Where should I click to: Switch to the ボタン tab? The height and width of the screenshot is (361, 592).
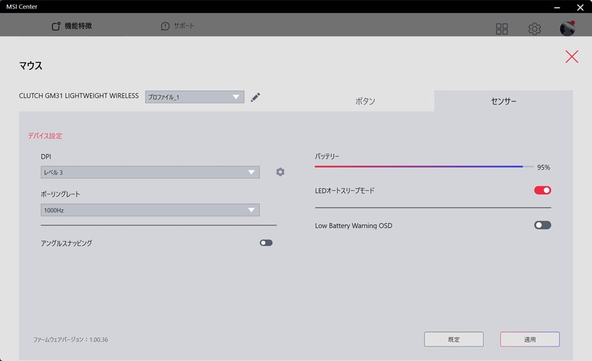[x=365, y=101]
